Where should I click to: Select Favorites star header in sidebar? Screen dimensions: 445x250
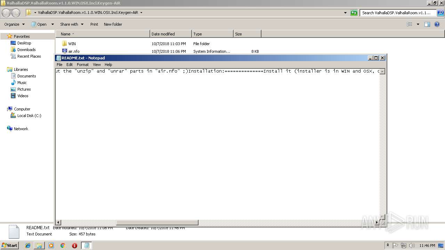point(22,36)
